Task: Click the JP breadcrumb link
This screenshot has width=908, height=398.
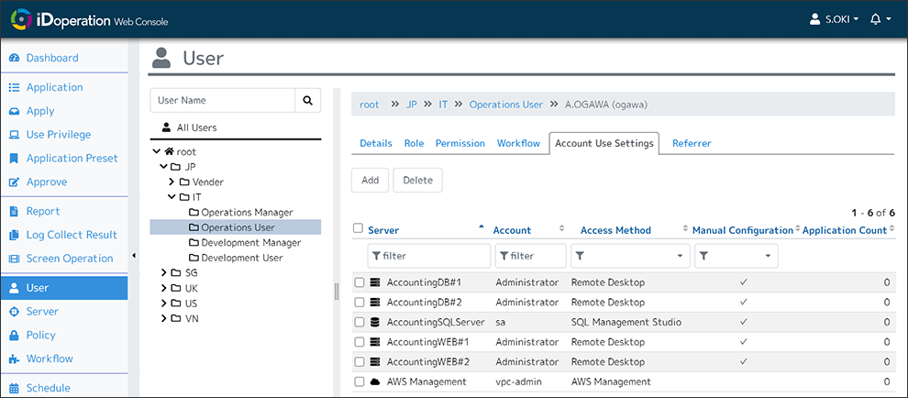Action: [412, 105]
